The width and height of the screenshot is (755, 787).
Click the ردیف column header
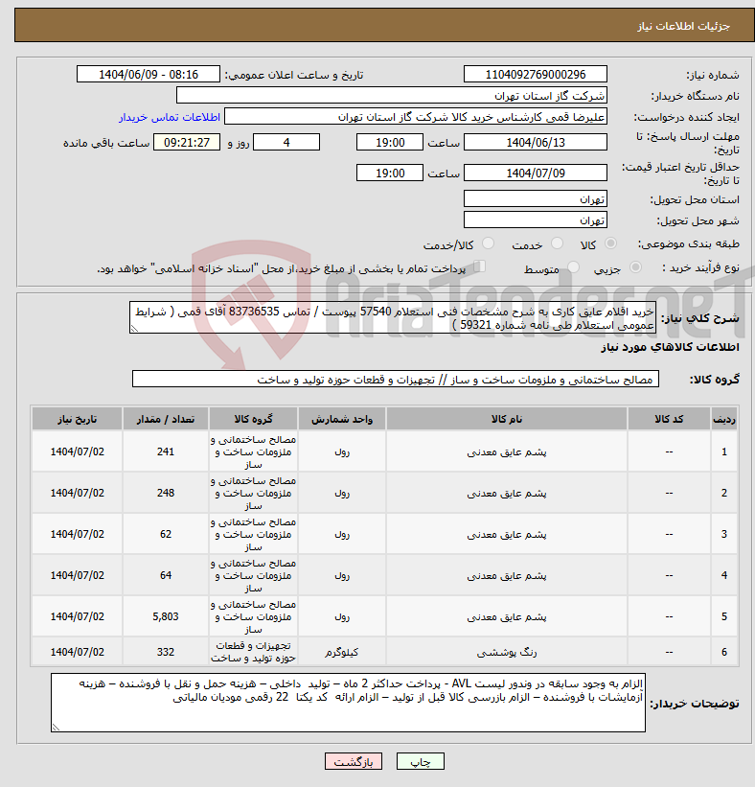pos(724,419)
